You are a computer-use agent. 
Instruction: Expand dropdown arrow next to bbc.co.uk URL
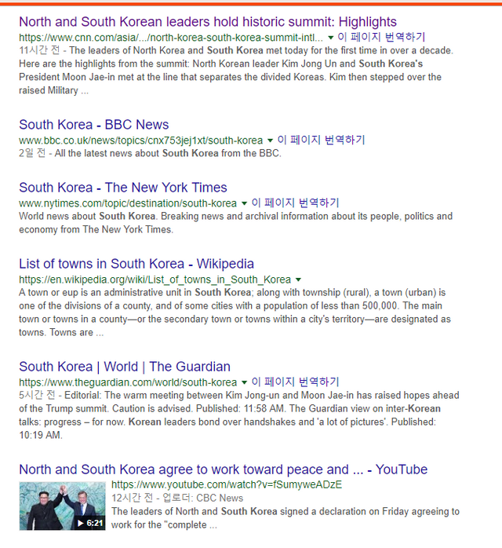click(270, 141)
